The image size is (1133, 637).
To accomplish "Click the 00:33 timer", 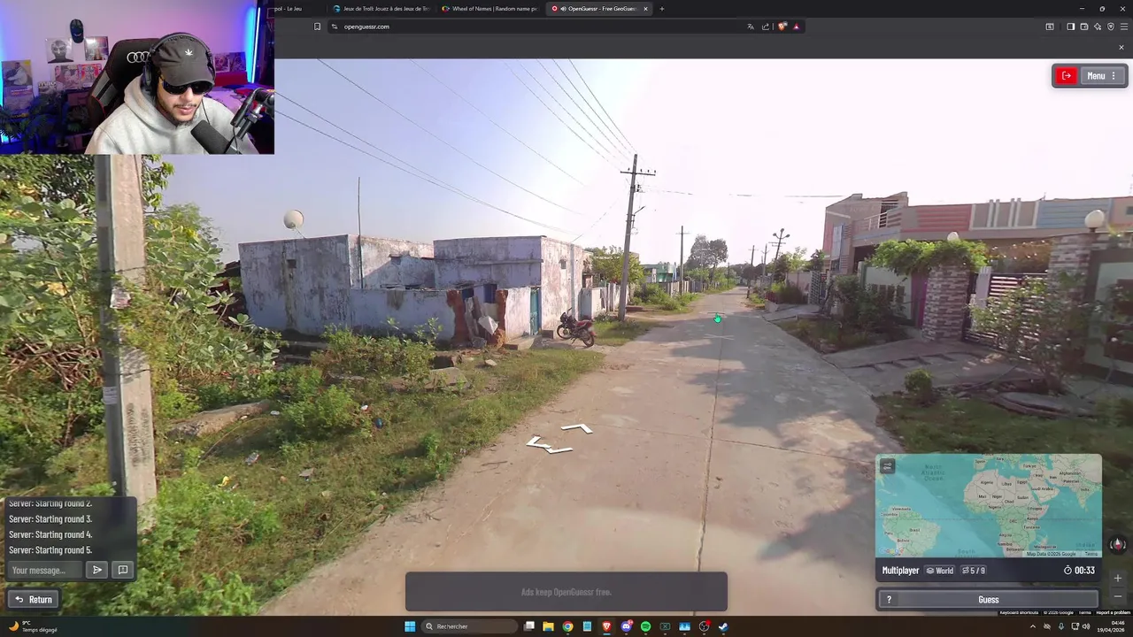I will (x=1079, y=571).
